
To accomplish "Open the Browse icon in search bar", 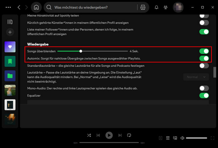I will coord(143,7).
